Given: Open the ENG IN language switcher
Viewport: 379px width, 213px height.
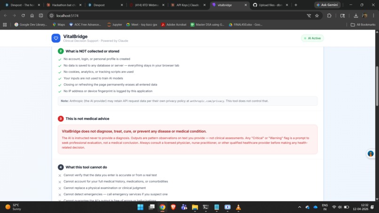Looking at the screenshot, I should click(x=325, y=207).
